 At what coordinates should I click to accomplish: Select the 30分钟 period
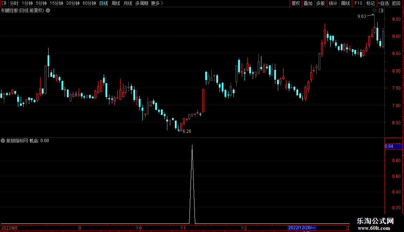click(x=73, y=3)
